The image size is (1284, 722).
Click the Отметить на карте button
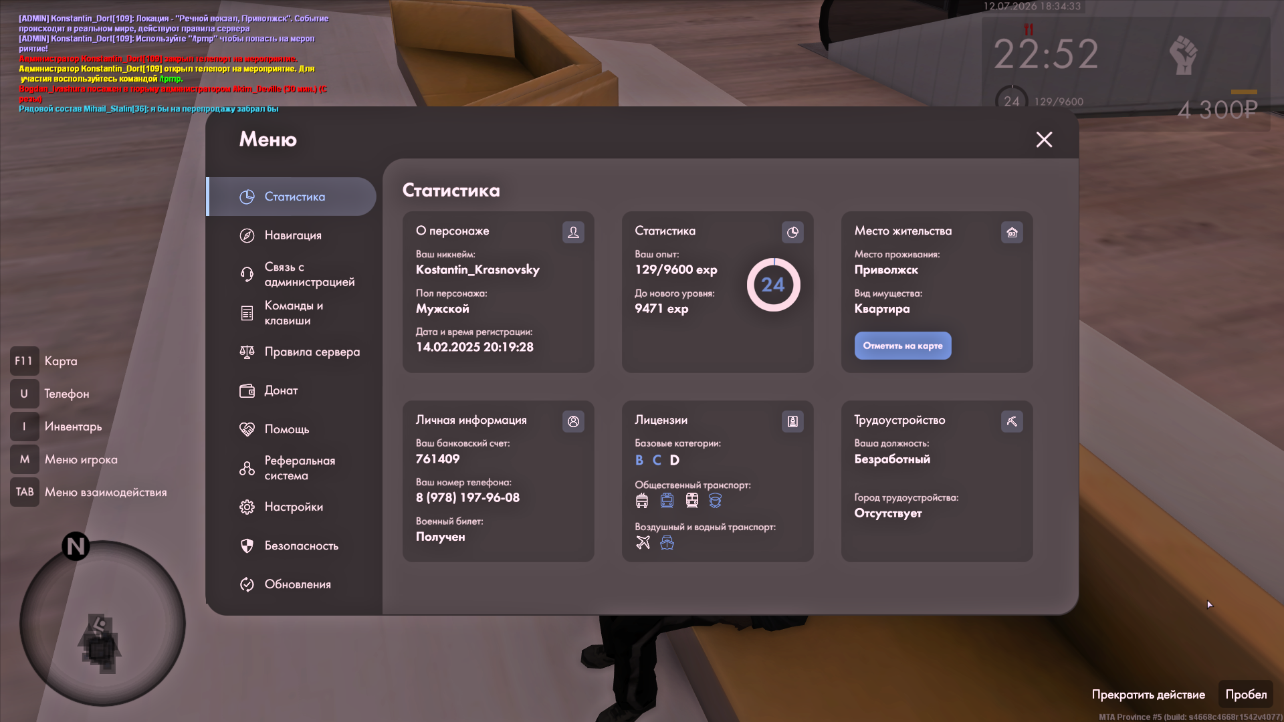(x=903, y=346)
